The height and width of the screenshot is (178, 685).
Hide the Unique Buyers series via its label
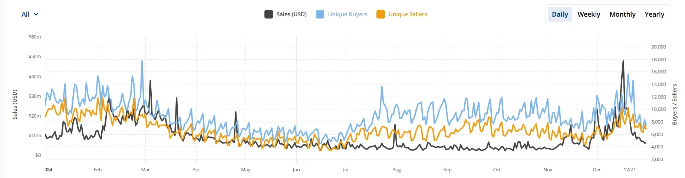click(348, 14)
